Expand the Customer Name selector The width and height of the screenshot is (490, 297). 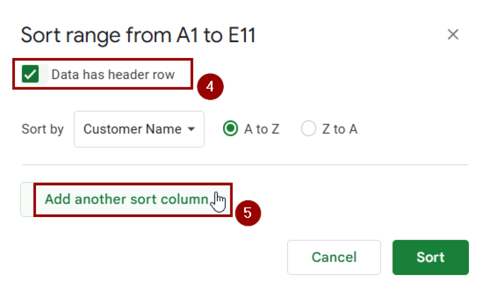click(x=139, y=129)
